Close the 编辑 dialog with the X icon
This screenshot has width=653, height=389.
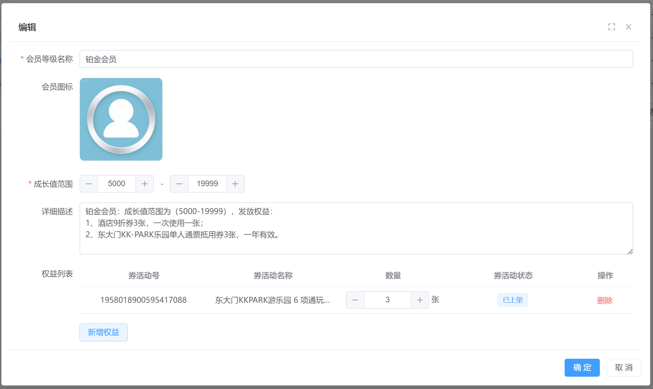628,27
